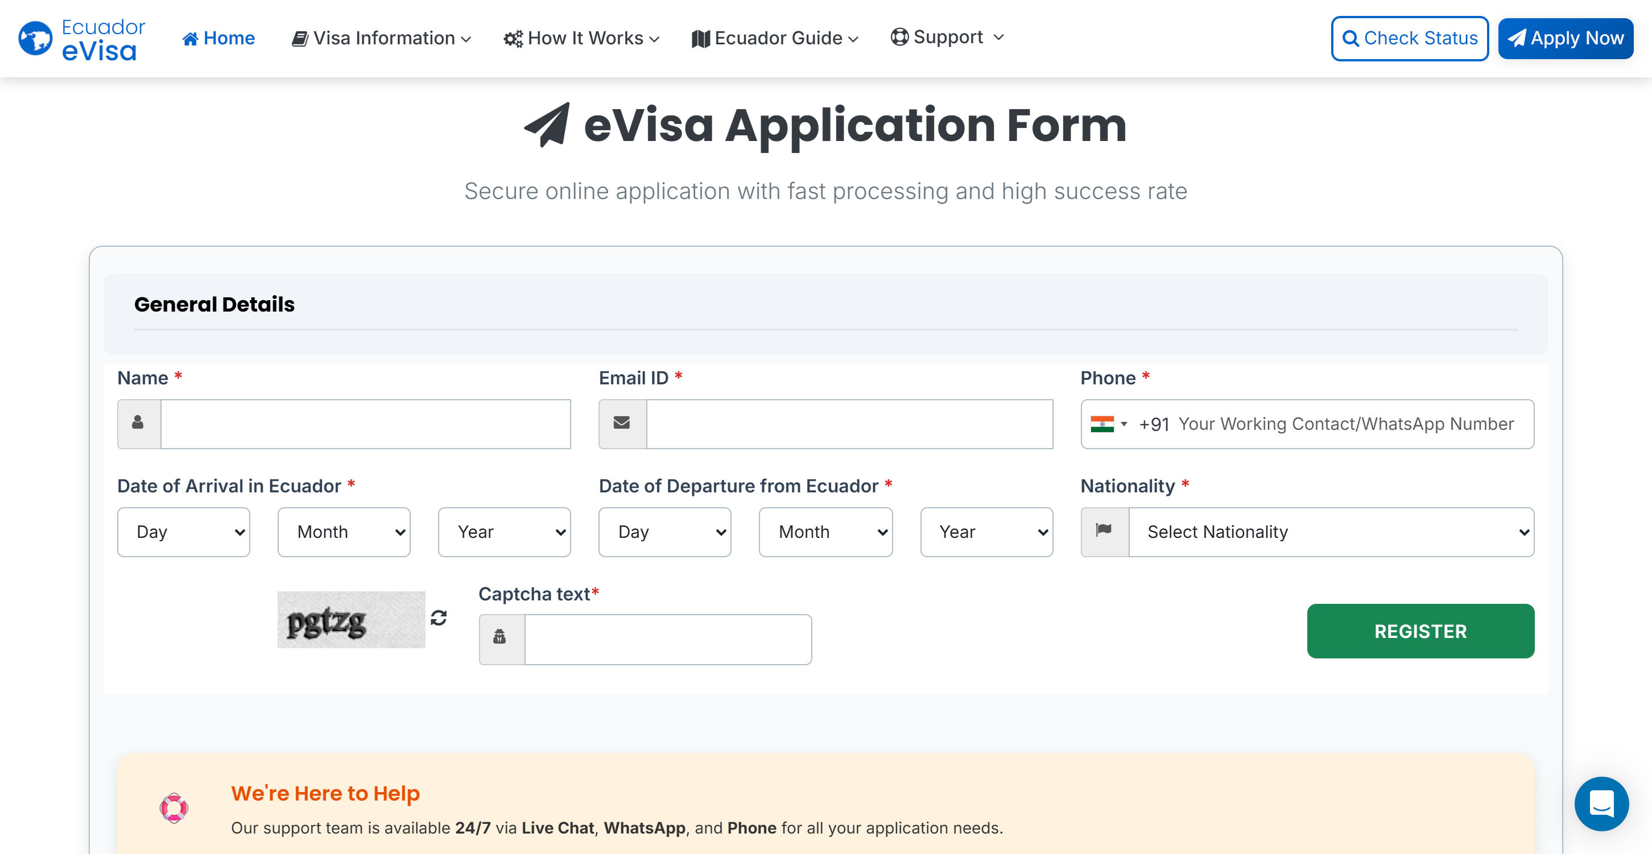Open the live chat widget bubble
The image size is (1652, 854).
(x=1601, y=803)
